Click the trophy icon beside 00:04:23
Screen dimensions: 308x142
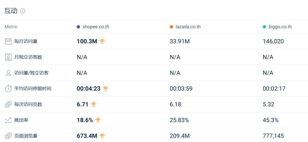[x=106, y=88]
